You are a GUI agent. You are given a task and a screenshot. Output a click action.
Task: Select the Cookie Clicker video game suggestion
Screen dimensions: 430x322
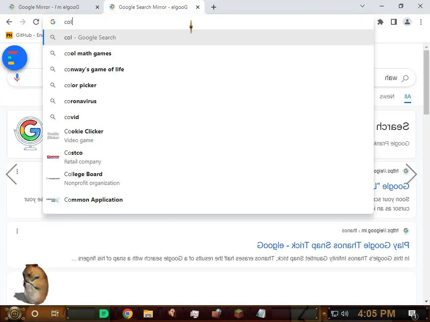pos(208,135)
